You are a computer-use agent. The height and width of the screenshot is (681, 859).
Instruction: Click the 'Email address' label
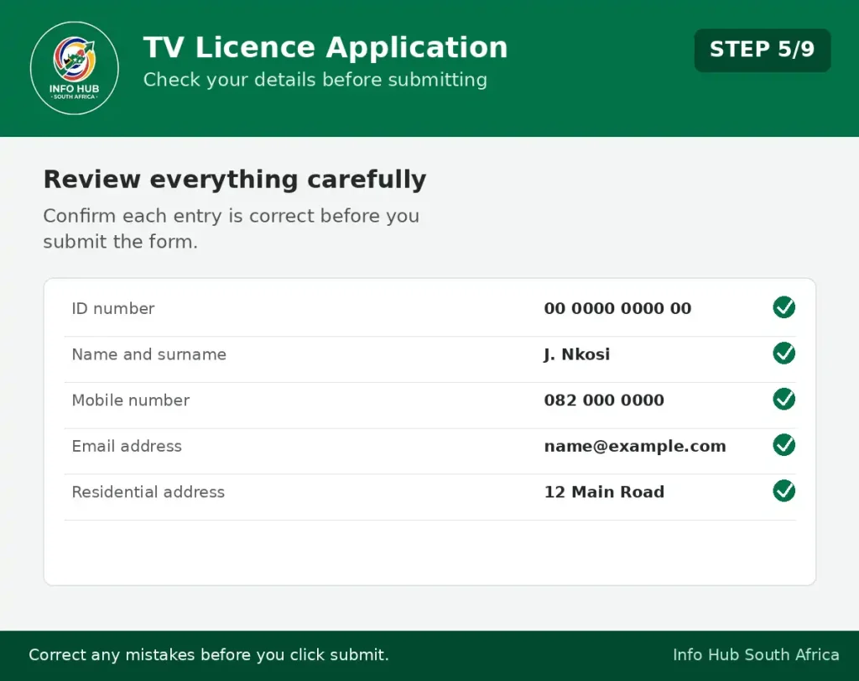(x=127, y=447)
